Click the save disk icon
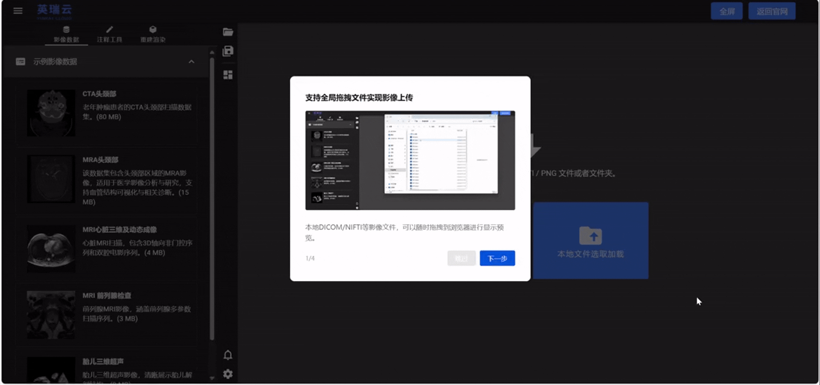The image size is (820, 385). pyautogui.click(x=228, y=51)
